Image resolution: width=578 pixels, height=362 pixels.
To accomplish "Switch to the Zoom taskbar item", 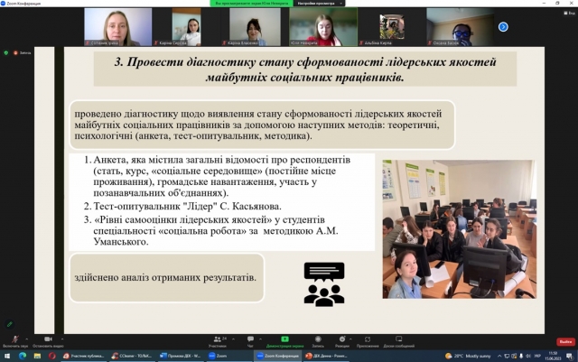I will 228,356.
